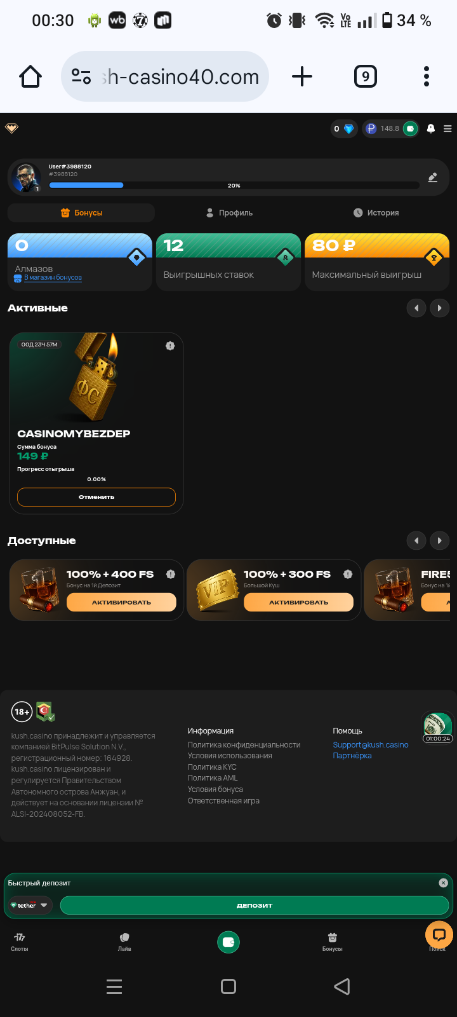Image resolution: width=457 pixels, height=1017 pixels.
Task: Show previous available bonuses with left arrow
Action: coord(416,541)
